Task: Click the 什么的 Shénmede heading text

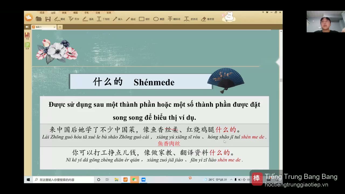Action: [134, 82]
